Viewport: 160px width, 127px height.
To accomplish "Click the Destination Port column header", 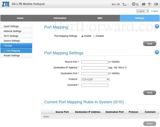I will [x=115, y=112].
